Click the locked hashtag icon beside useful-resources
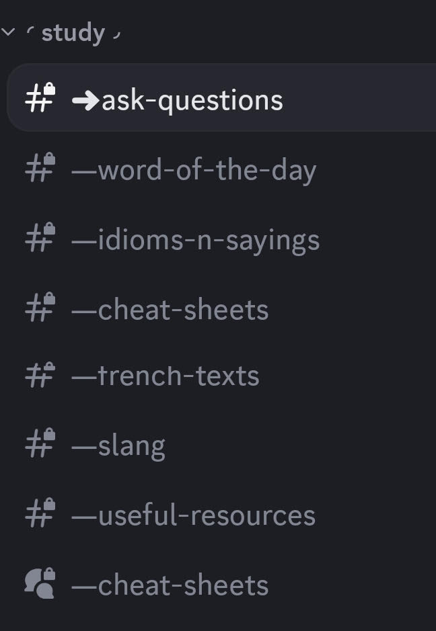The width and height of the screenshot is (436, 631). pos(40,515)
